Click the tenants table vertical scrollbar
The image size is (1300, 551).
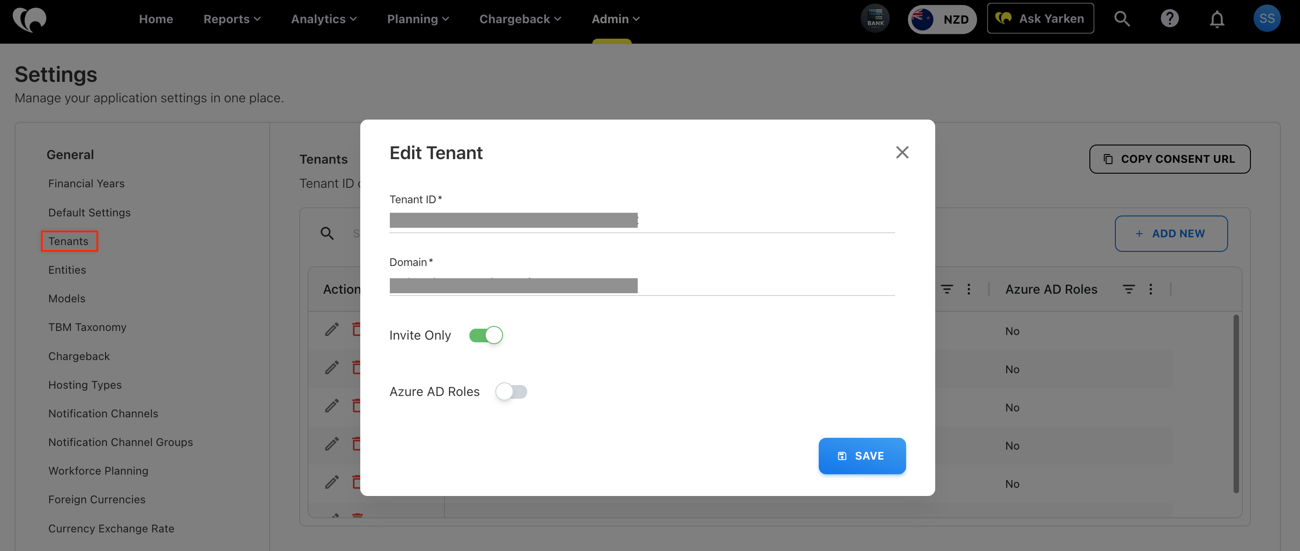[1235, 404]
